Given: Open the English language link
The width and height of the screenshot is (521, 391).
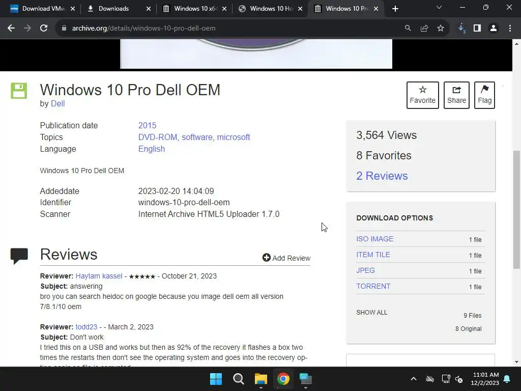Looking at the screenshot, I should tap(152, 149).
